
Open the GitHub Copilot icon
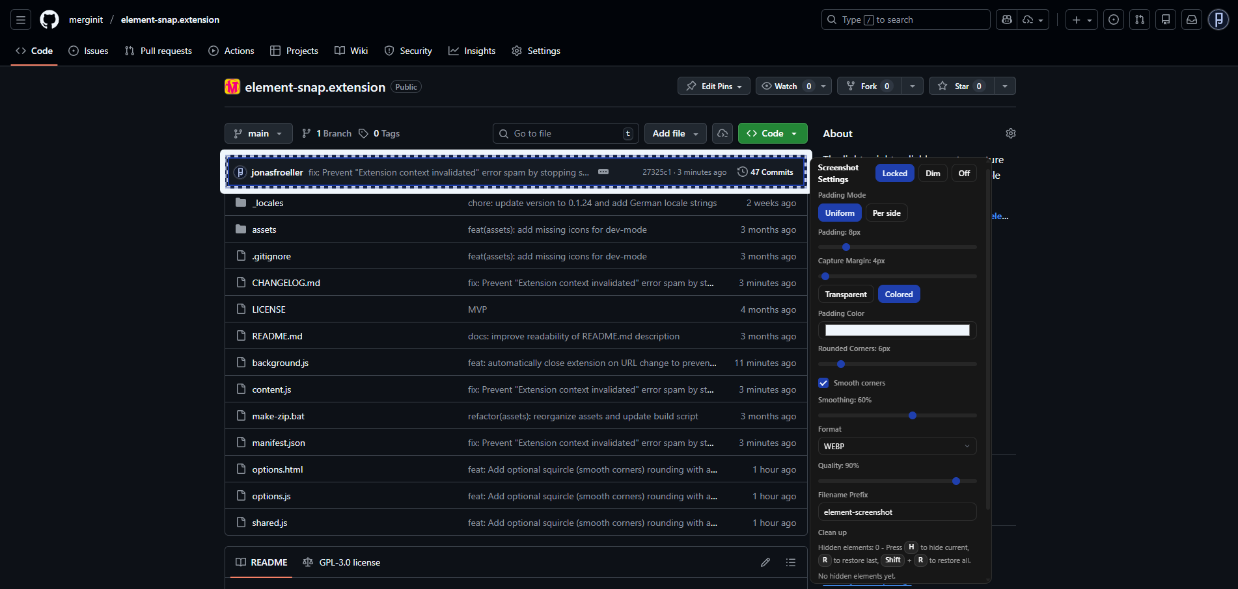point(1006,20)
